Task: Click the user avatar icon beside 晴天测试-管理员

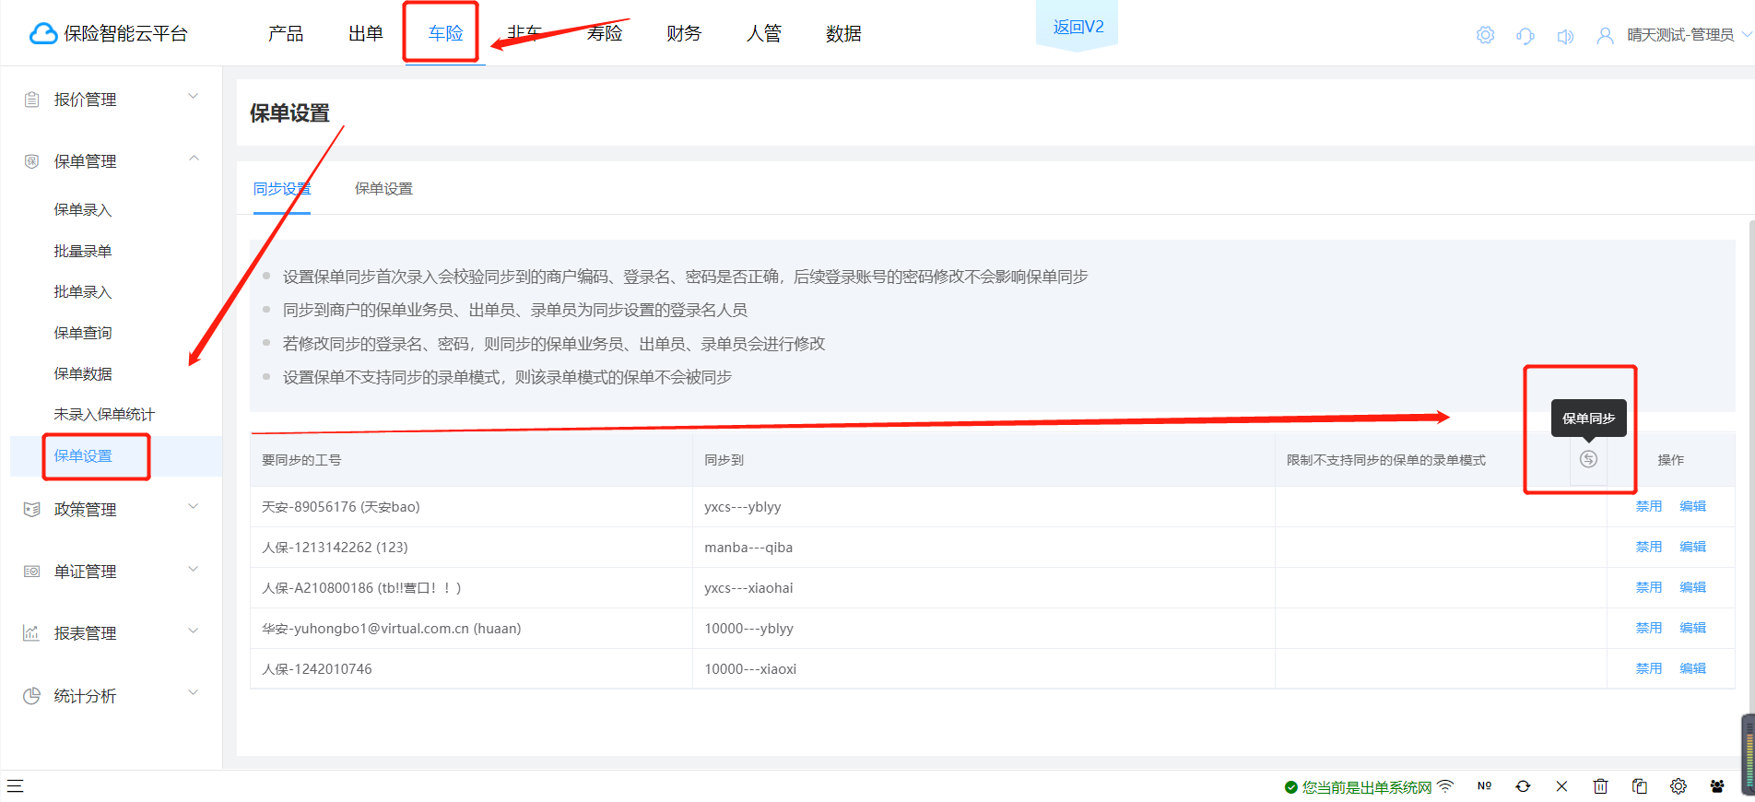Action: click(1605, 36)
